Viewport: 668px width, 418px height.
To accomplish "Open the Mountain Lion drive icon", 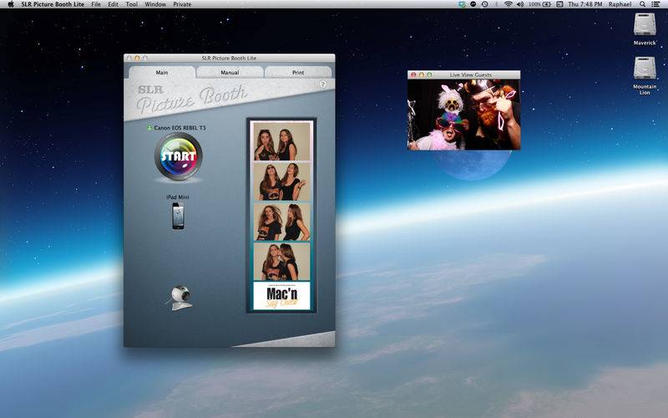I will 645,69.
